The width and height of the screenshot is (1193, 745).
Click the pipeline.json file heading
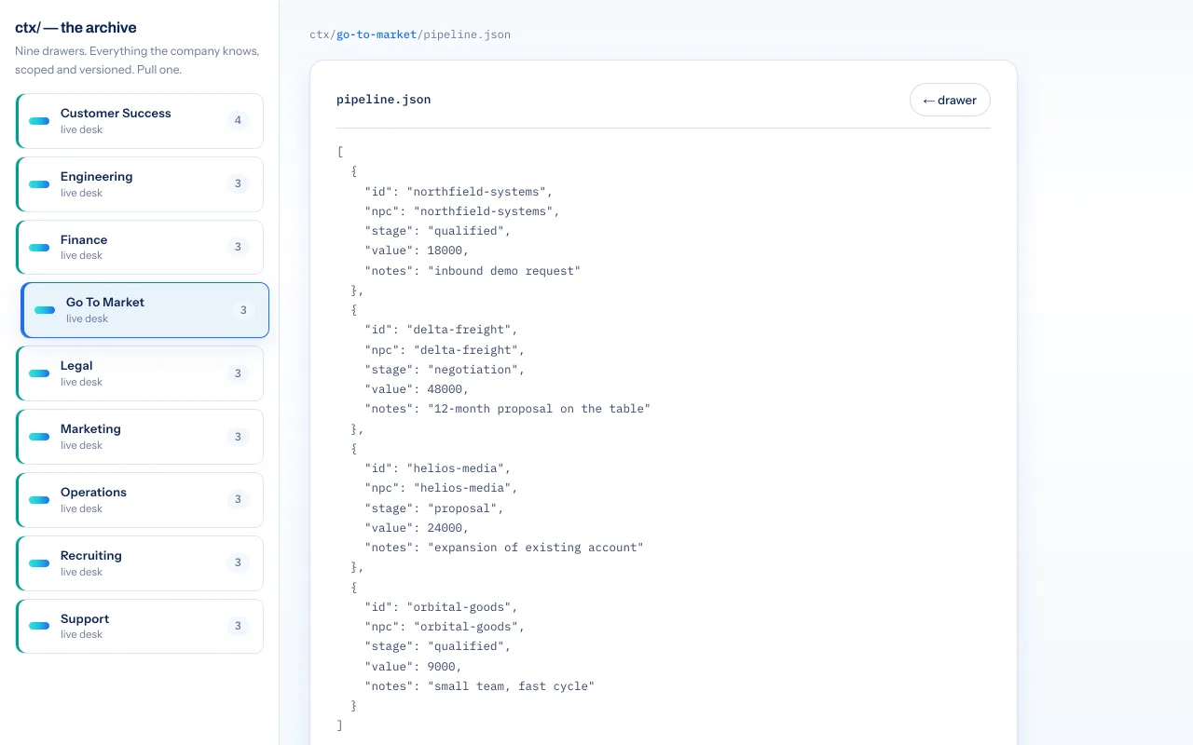pos(383,100)
